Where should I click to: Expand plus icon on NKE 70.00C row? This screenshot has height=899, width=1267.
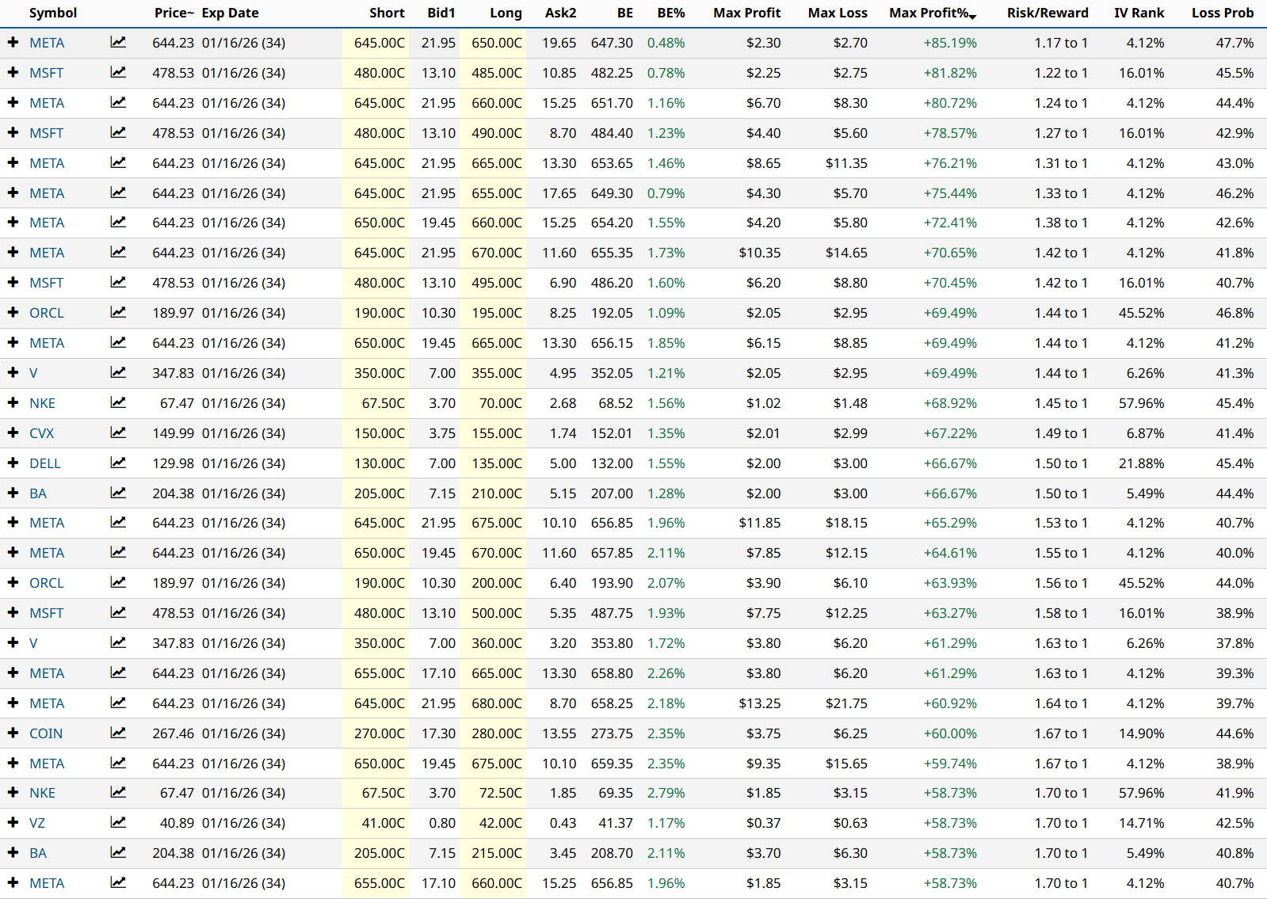click(13, 402)
